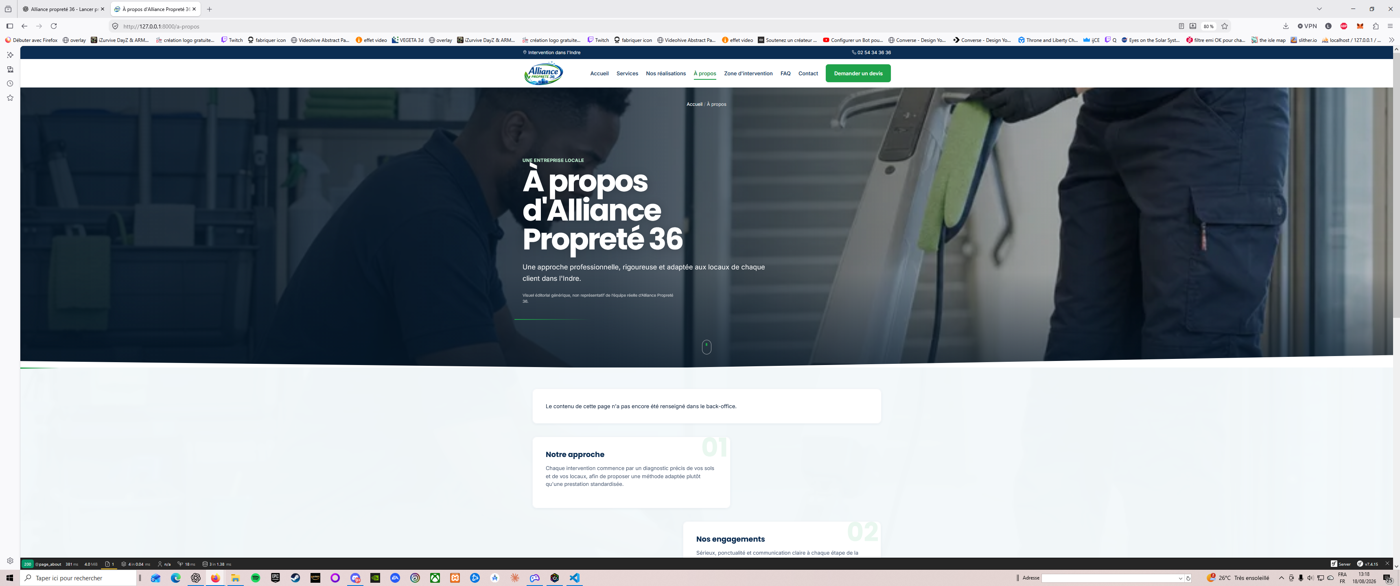
Task: Open synced tabs icon in sidebar
Action: point(10,69)
